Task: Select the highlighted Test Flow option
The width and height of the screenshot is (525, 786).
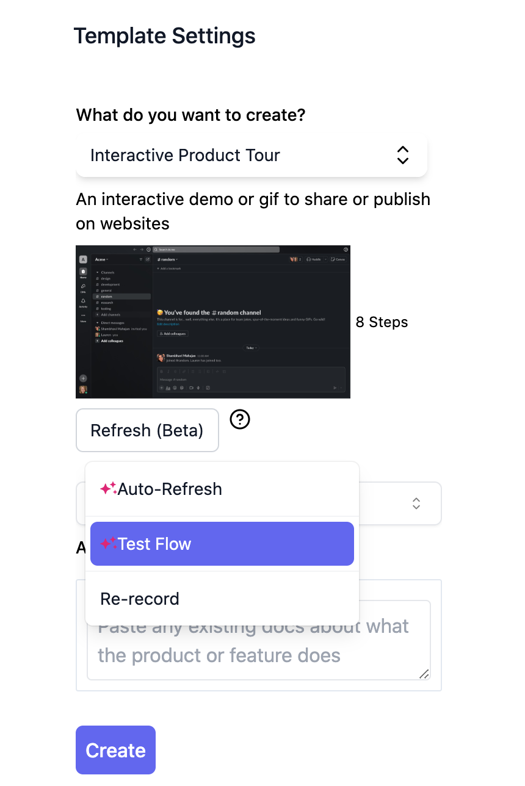Action: [222, 544]
